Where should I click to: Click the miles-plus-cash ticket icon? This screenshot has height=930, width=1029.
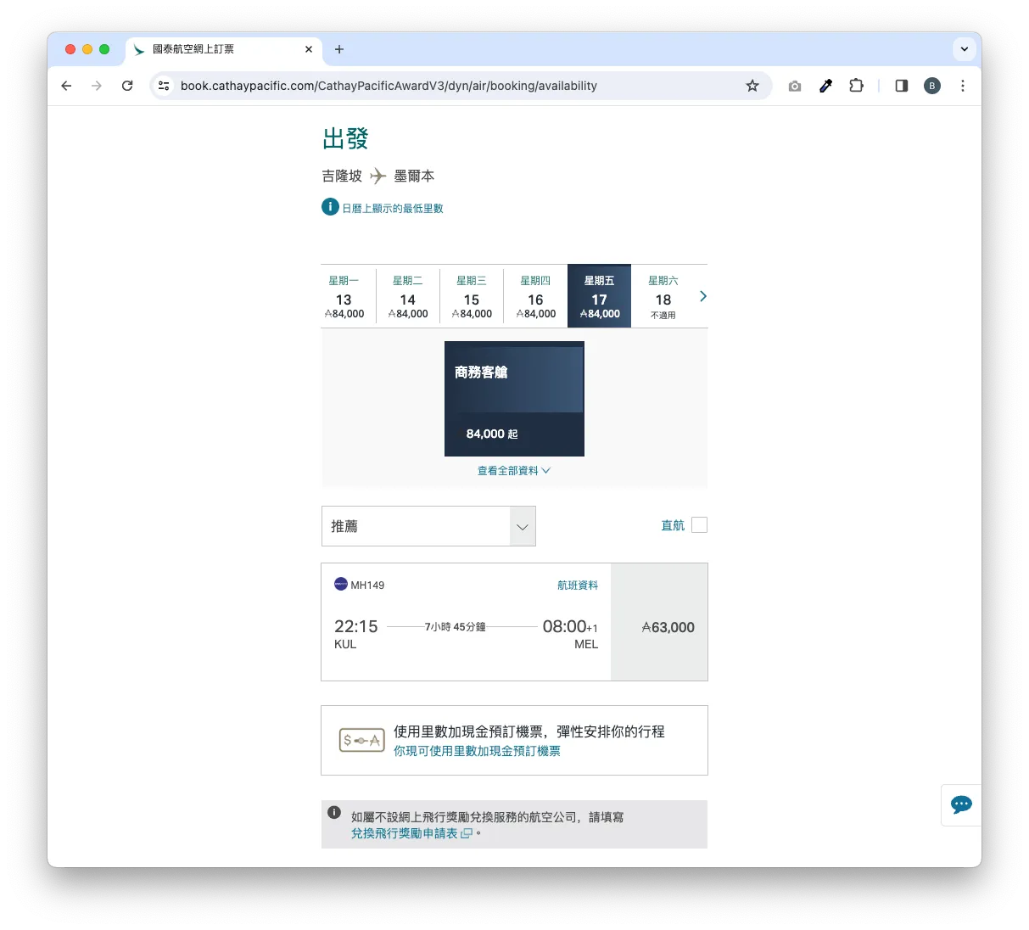click(x=361, y=739)
